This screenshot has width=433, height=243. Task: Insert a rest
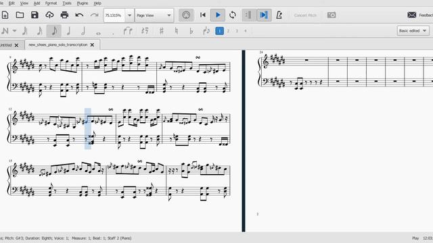coord(145,31)
